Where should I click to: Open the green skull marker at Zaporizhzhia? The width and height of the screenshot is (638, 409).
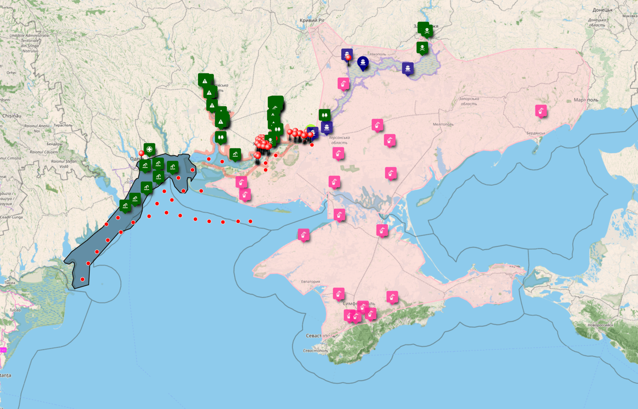pyautogui.click(x=427, y=30)
